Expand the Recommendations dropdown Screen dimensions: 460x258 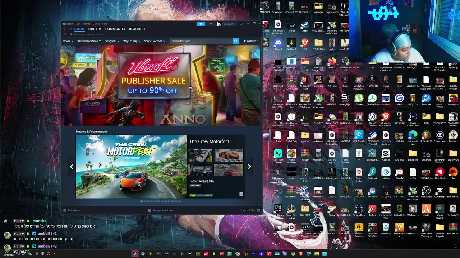(89, 41)
